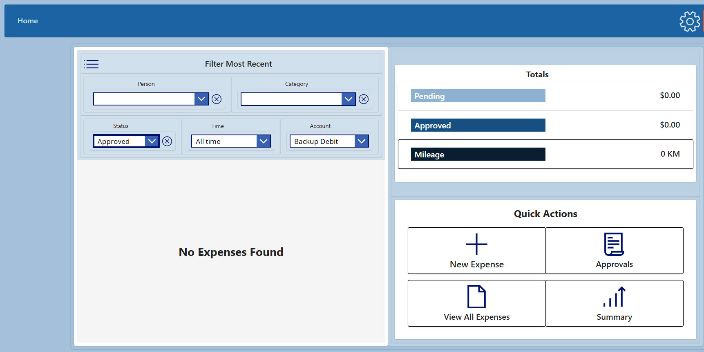
Task: Click the Mileage totals bar
Action: [x=478, y=154]
